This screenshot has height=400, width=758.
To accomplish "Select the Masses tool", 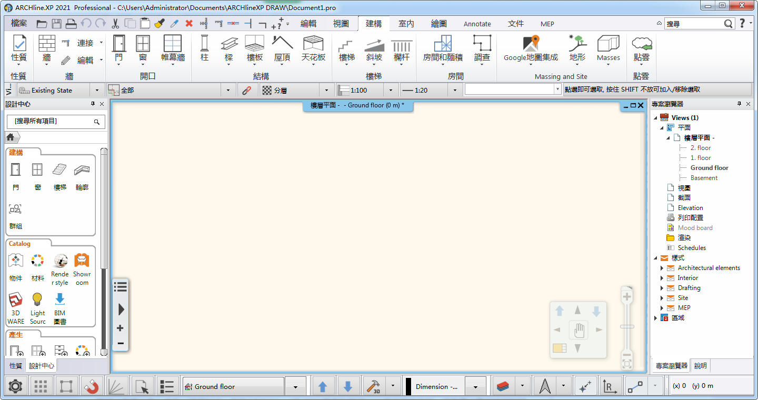I will (608, 51).
